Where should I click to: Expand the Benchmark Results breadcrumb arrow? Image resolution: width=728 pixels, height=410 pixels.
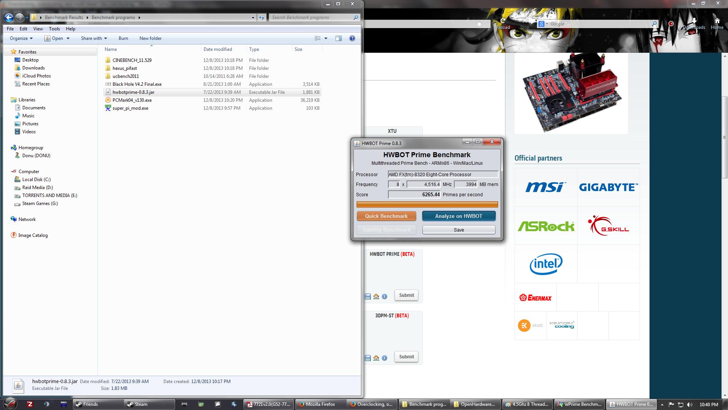point(87,17)
